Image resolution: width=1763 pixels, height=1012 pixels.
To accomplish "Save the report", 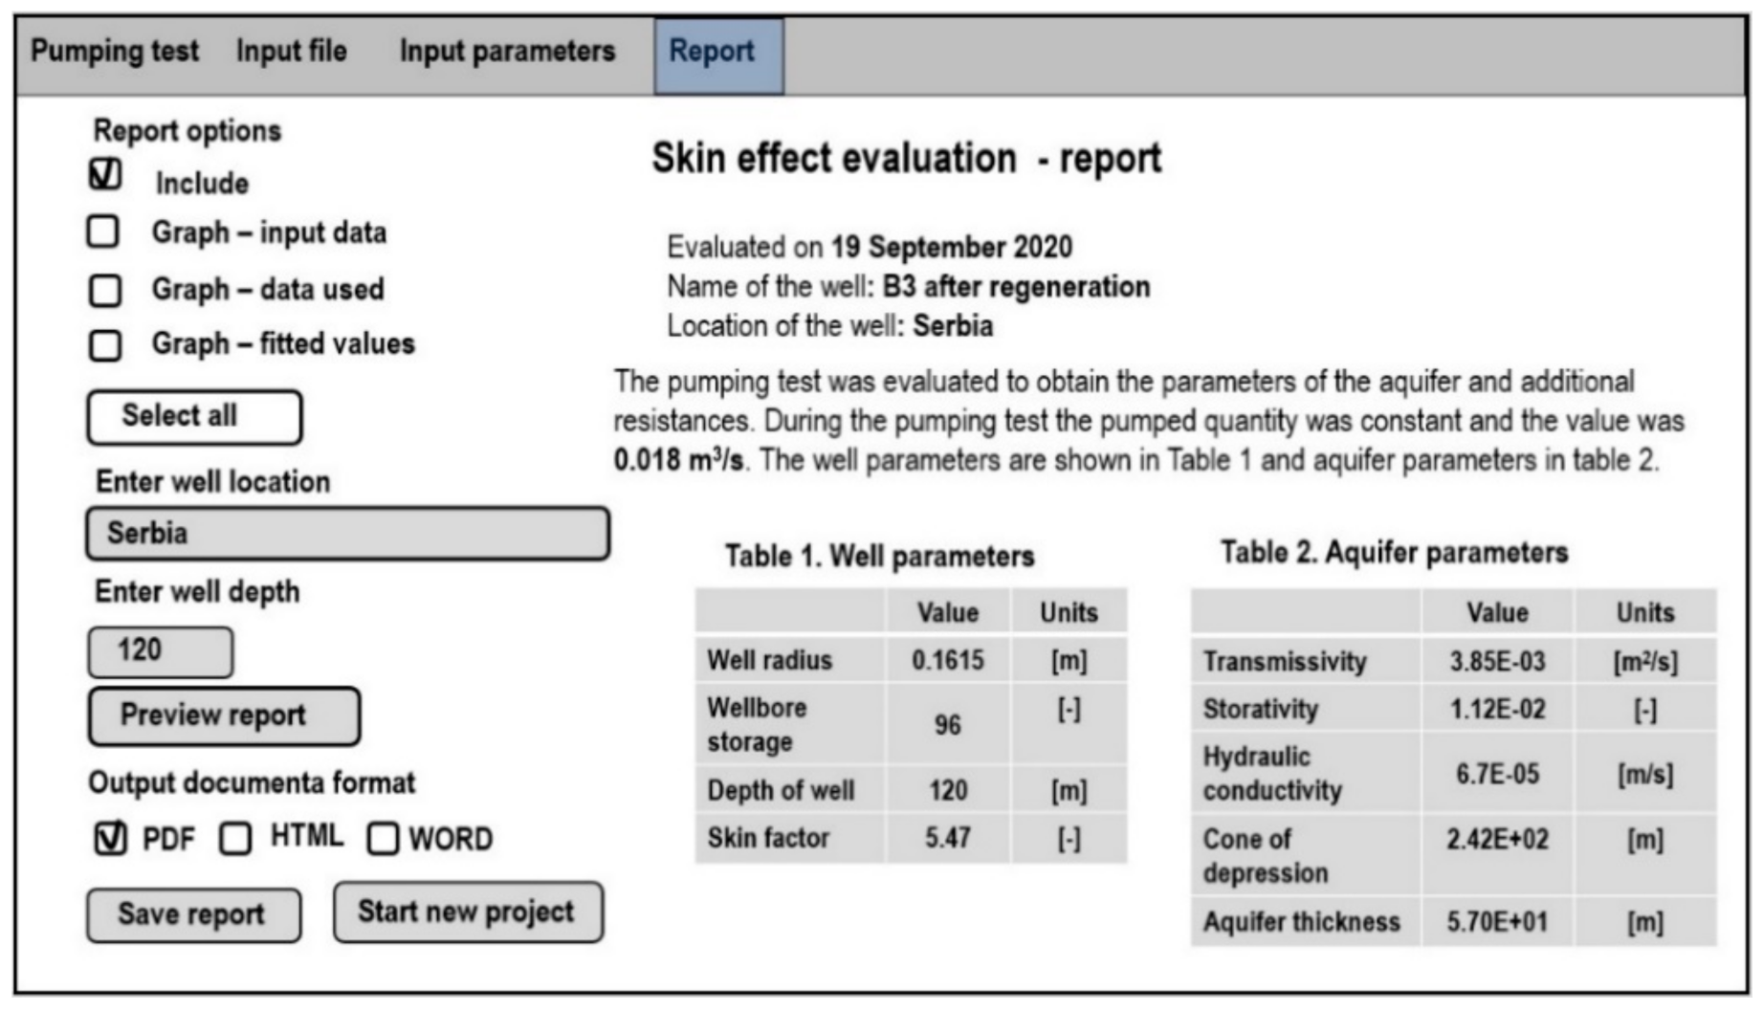I will (193, 914).
